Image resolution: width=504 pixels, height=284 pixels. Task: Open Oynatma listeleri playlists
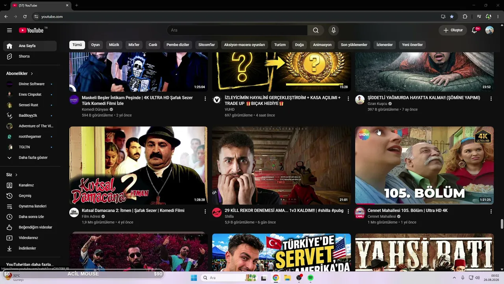30,206
